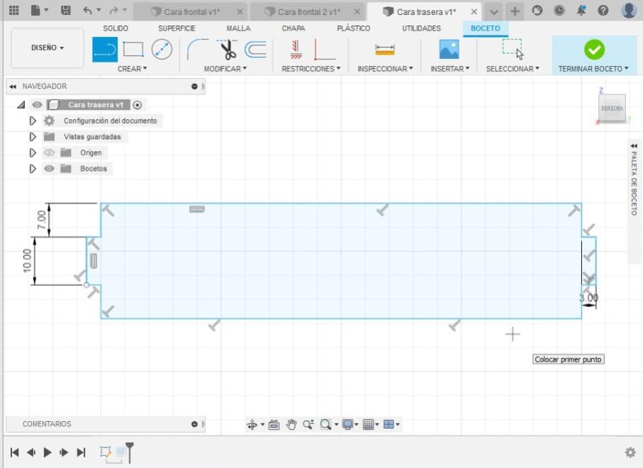Jump to timeline end

pyautogui.click(x=82, y=452)
